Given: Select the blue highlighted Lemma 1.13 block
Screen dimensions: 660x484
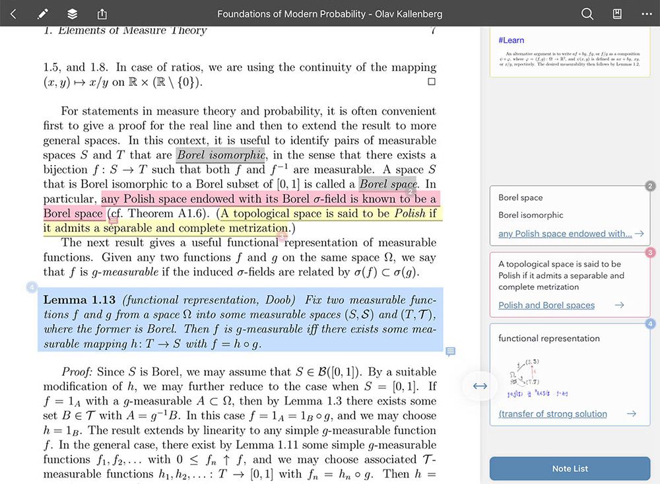Looking at the screenshot, I should click(x=240, y=320).
